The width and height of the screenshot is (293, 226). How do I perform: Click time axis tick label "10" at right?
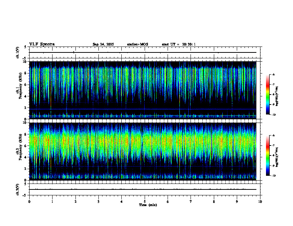tap(260, 202)
